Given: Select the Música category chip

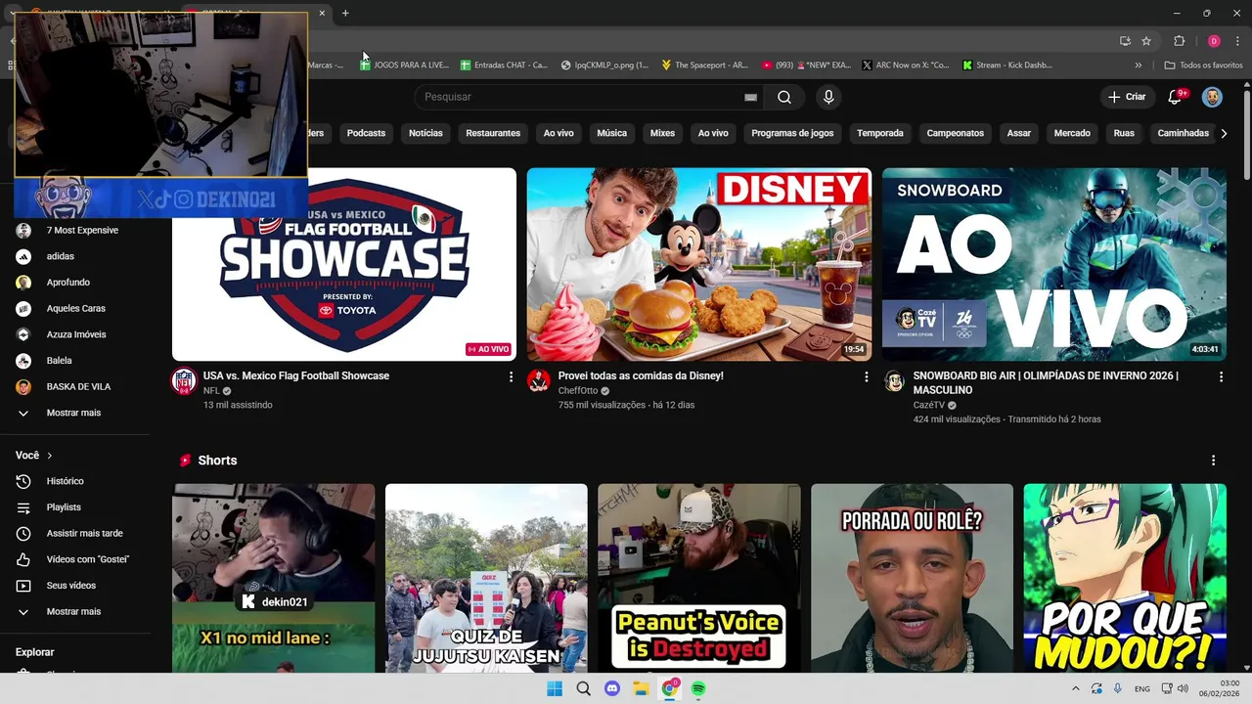Looking at the screenshot, I should pos(611,133).
